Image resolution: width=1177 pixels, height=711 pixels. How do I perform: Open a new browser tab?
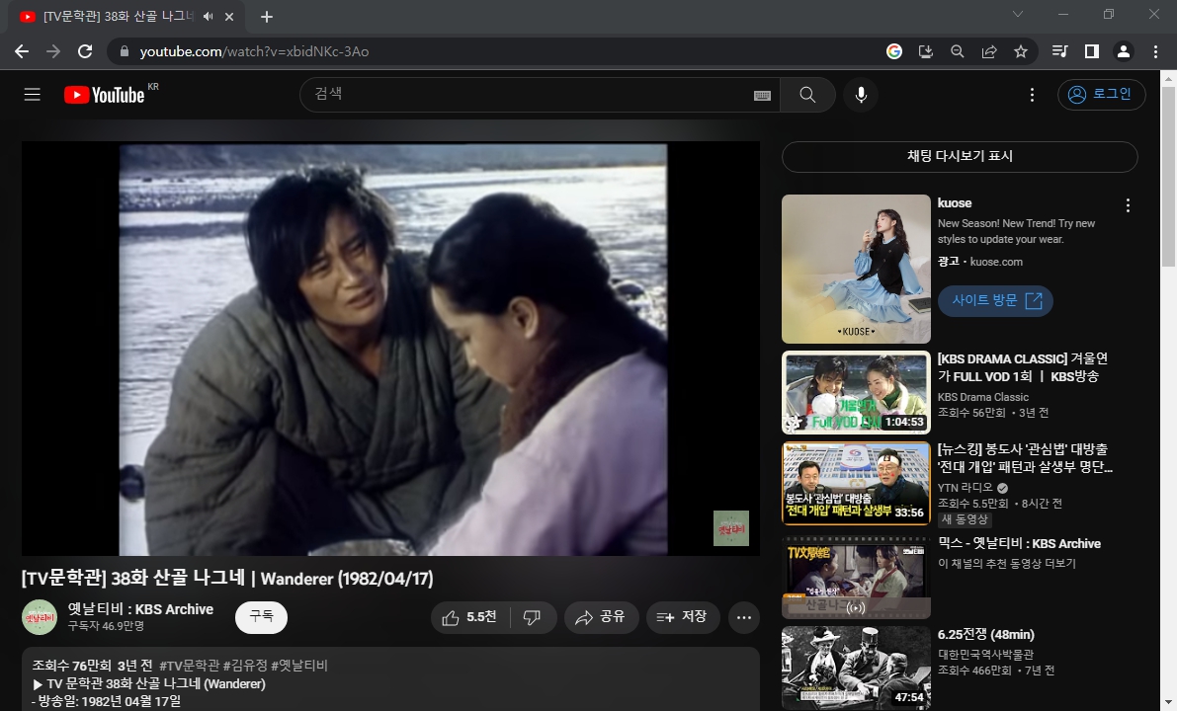click(267, 17)
